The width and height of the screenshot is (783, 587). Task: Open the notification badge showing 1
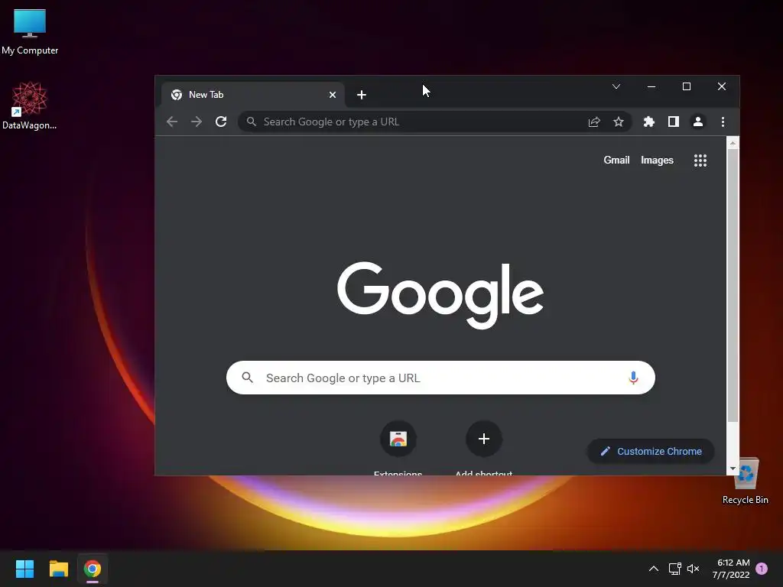click(762, 569)
